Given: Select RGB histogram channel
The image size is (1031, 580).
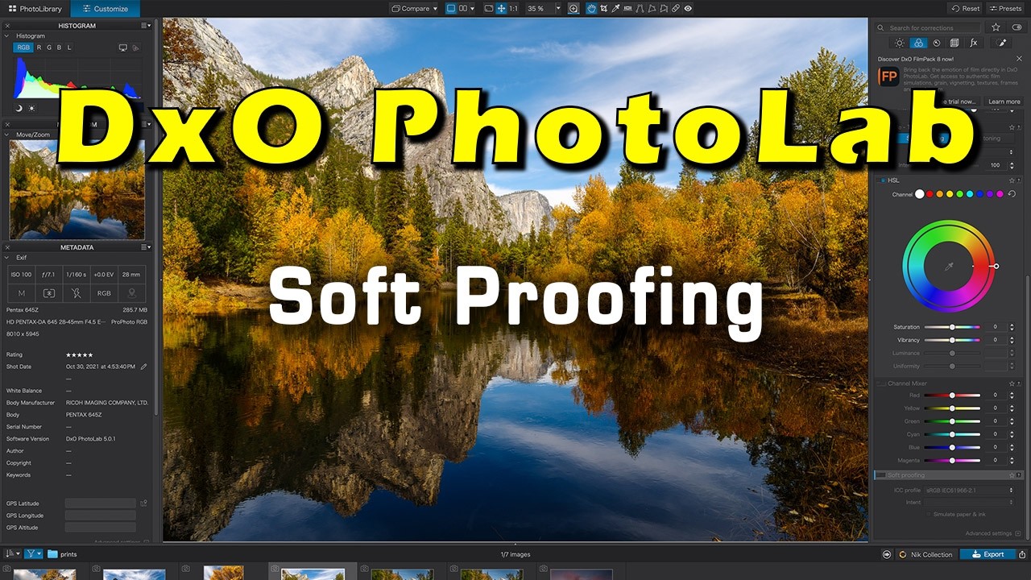Looking at the screenshot, I should click(x=23, y=48).
